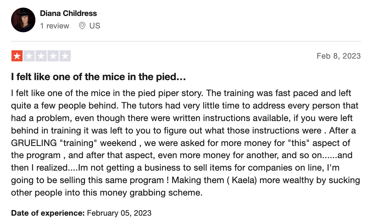Click the US country label
Image resolution: width=367 pixels, height=224 pixels.
95,26
